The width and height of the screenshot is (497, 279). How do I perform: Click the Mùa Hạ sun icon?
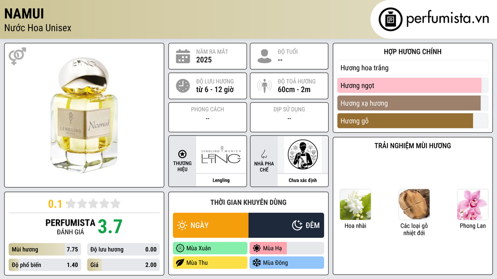point(257,248)
